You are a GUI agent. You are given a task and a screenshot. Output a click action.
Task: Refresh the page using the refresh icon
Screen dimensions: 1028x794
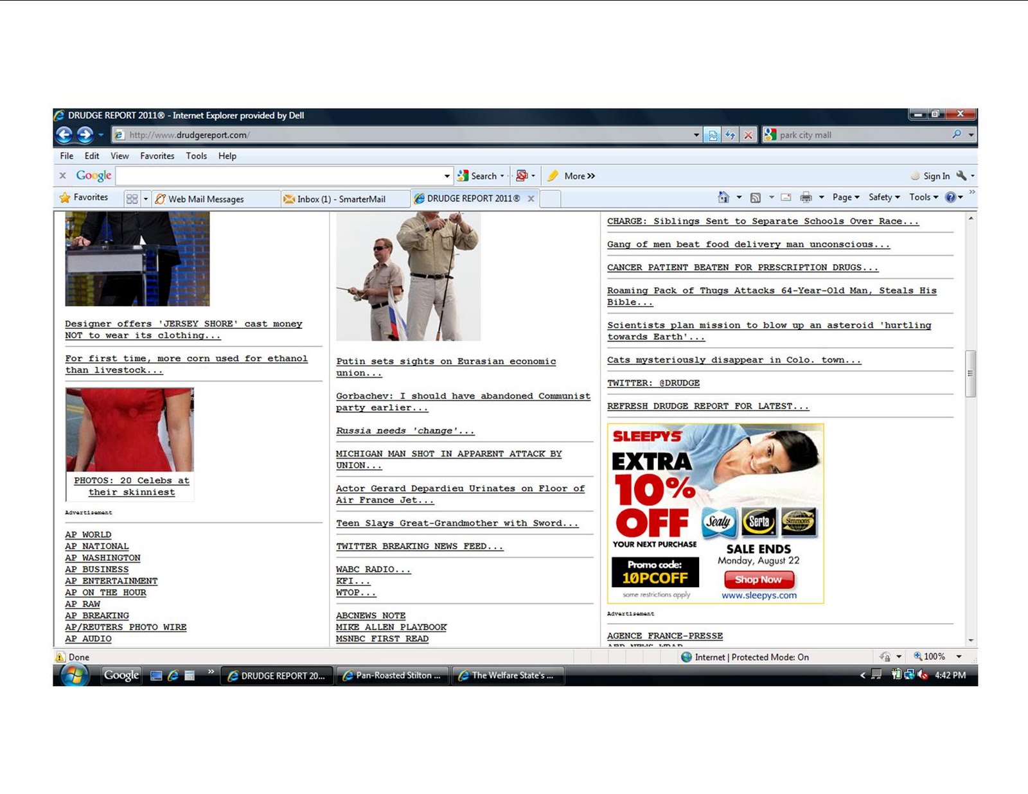point(731,135)
